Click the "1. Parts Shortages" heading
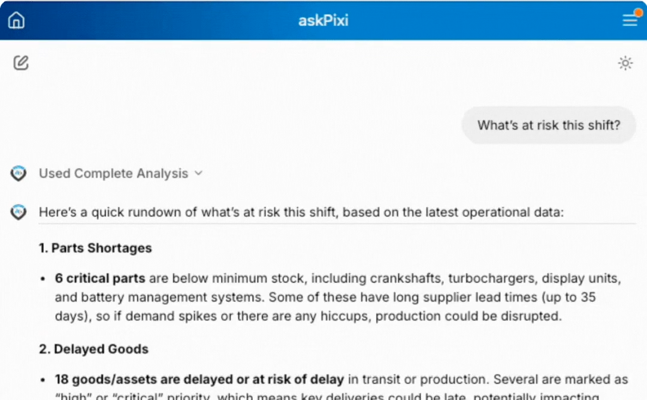The width and height of the screenshot is (647, 400). [x=95, y=248]
